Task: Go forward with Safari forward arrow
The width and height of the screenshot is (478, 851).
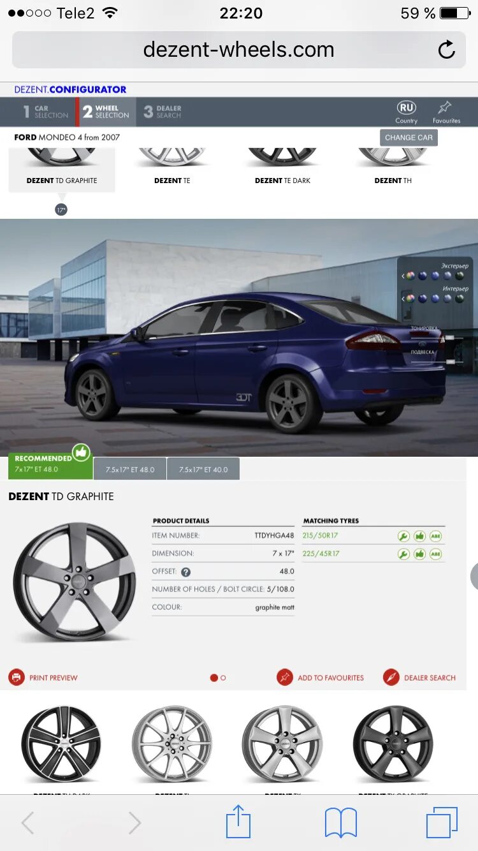Action: click(134, 823)
